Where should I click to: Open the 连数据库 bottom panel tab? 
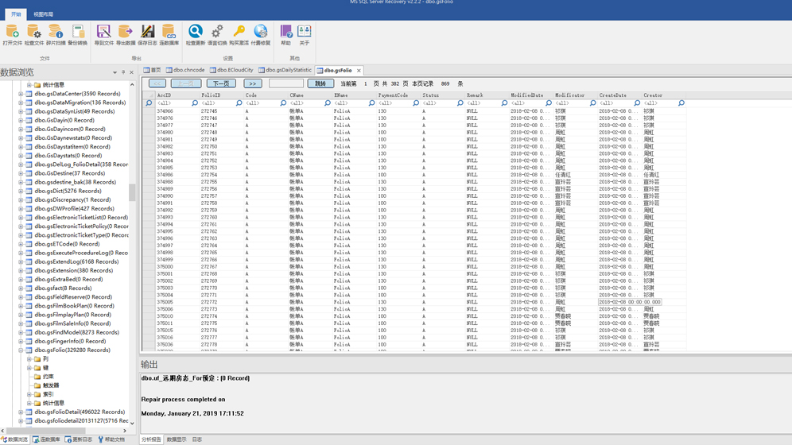(x=46, y=439)
